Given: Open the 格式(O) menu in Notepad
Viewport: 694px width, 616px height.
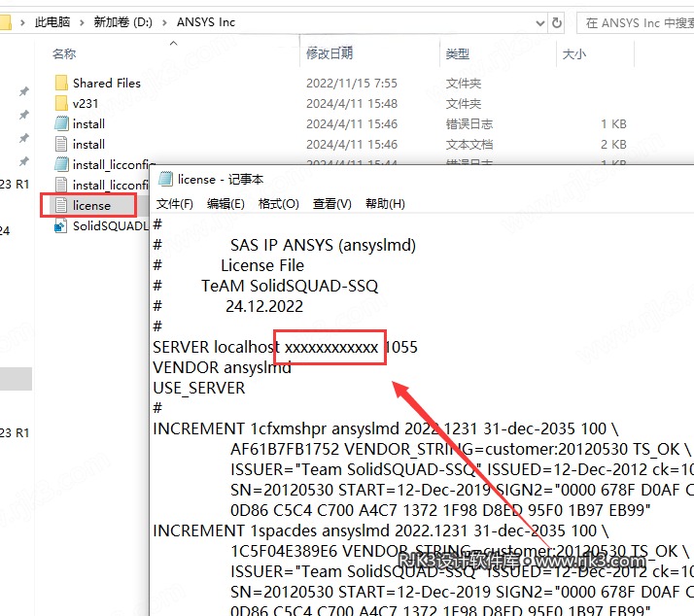Looking at the screenshot, I should point(279,204).
